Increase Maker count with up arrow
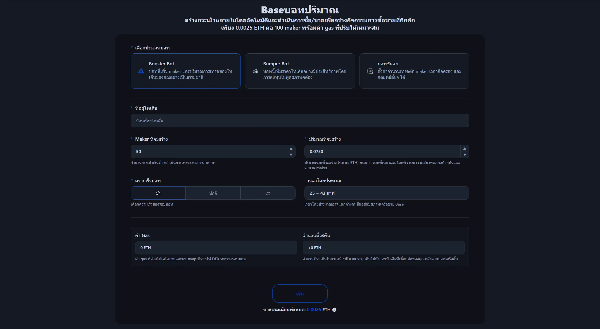Image resolution: width=600 pixels, height=329 pixels. 291,148
